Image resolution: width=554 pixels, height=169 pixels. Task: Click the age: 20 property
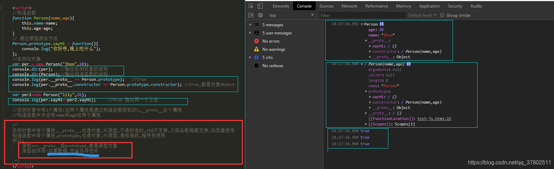point(376,30)
